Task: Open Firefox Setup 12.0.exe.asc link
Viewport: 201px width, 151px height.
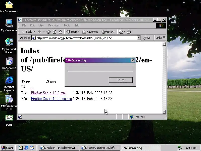Action: (x=51, y=99)
